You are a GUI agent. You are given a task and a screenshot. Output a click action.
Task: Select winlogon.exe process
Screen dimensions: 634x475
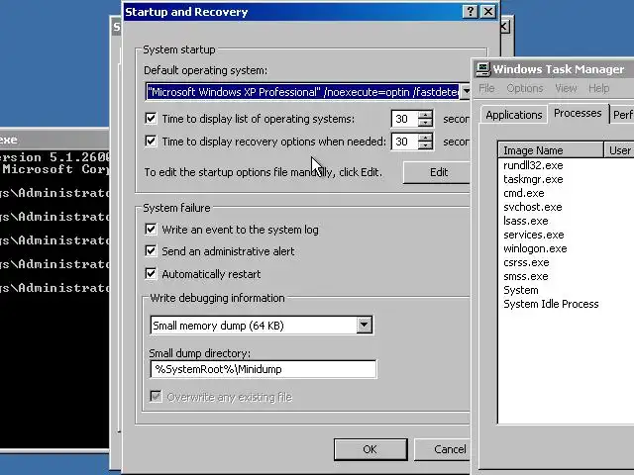pyautogui.click(x=535, y=248)
